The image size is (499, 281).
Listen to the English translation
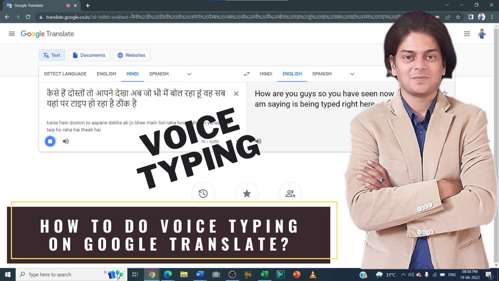(258, 141)
